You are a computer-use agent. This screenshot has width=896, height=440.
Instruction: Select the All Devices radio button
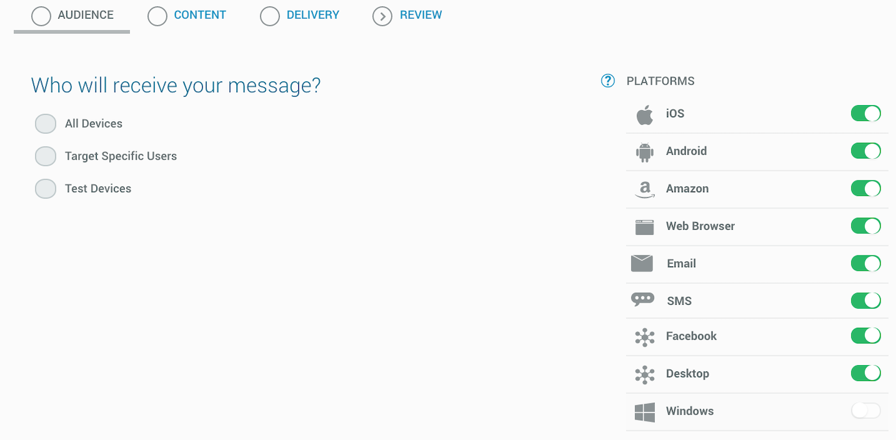pyautogui.click(x=45, y=124)
